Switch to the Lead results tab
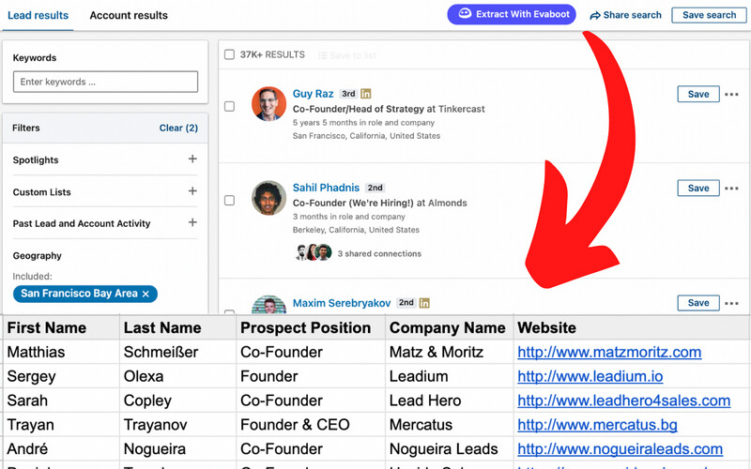Viewport: 751px width, 469px height. (x=38, y=15)
